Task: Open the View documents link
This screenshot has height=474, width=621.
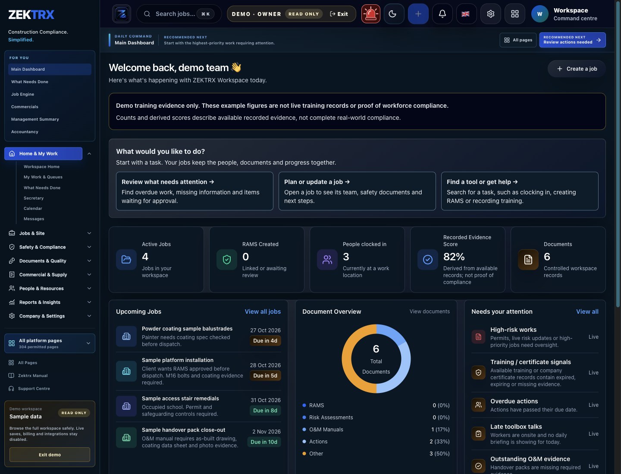Action: [x=430, y=312]
